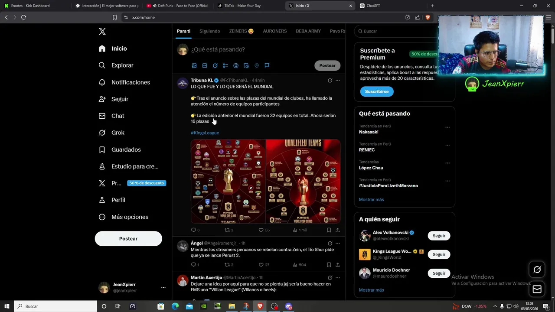Switch to BEBA ARMY tab
Viewport: 555px width, 312px height.
(x=308, y=31)
